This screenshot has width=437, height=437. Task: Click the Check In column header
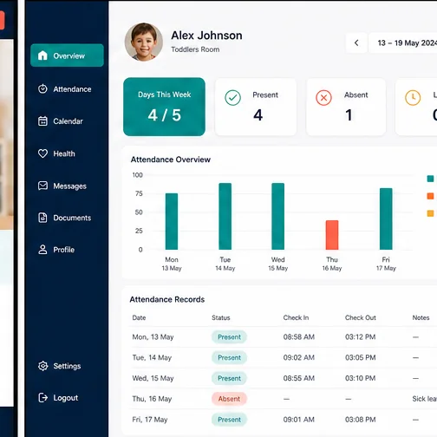[296, 317]
